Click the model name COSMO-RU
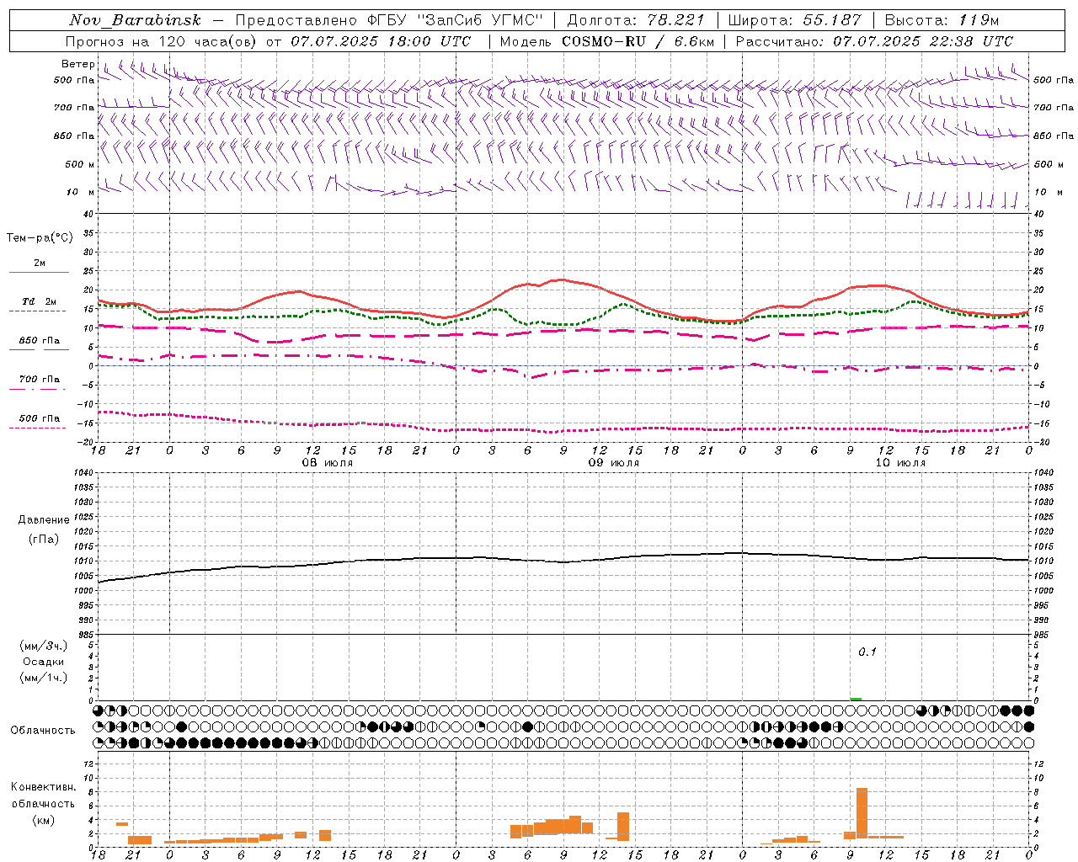Viewport: 1078px width, 862px height. [604, 41]
